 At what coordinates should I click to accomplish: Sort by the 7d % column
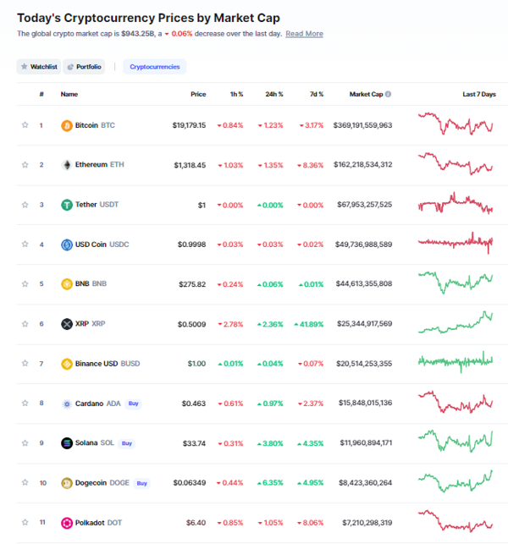(x=317, y=94)
